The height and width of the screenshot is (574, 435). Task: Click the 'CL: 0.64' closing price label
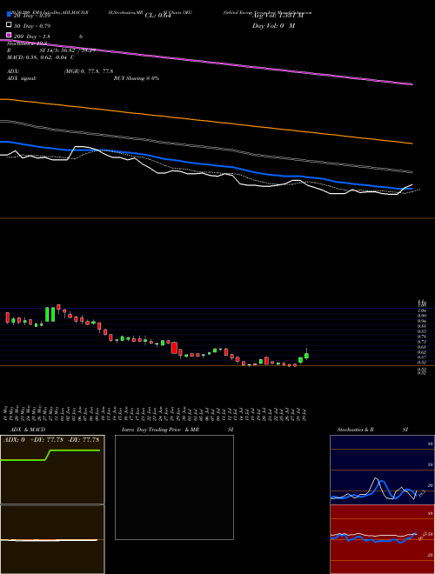[x=157, y=16]
